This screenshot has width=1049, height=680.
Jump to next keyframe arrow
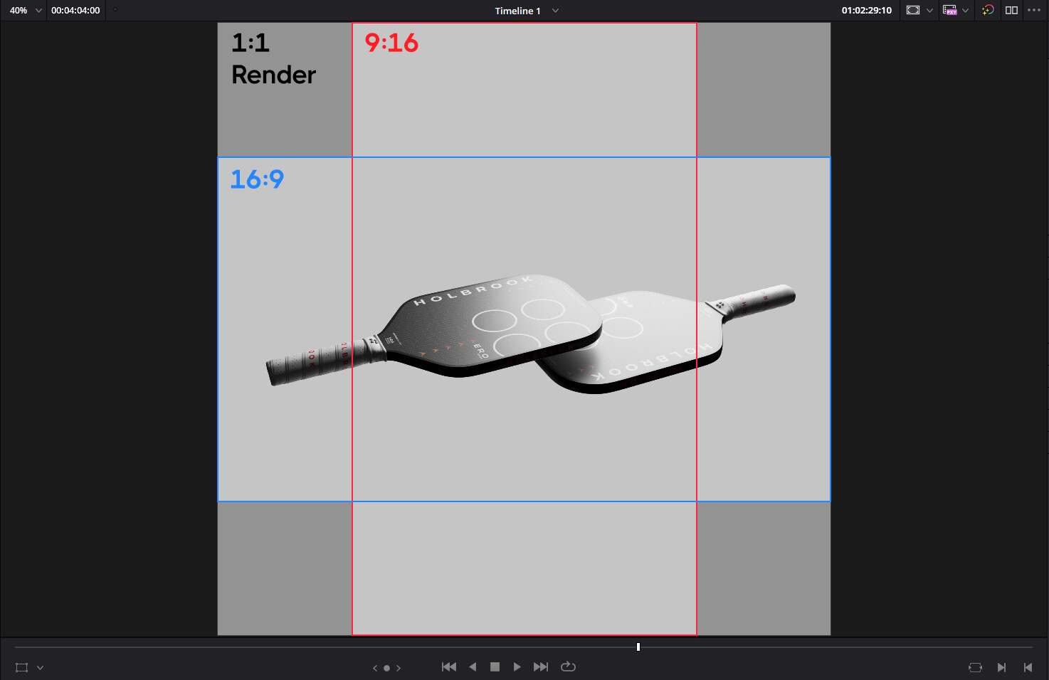[399, 668]
